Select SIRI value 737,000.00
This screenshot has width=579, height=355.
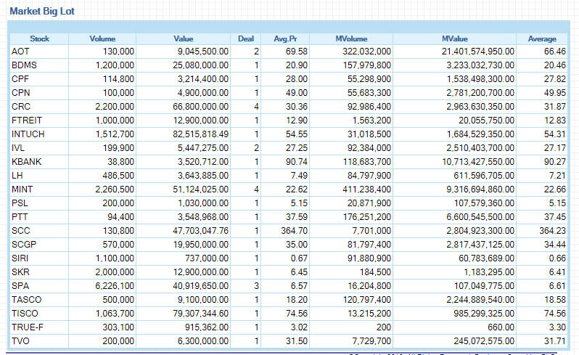coord(207,258)
